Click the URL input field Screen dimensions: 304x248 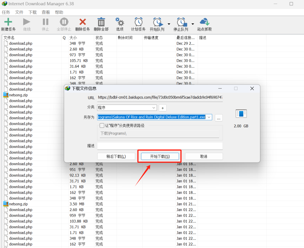tap(160, 98)
